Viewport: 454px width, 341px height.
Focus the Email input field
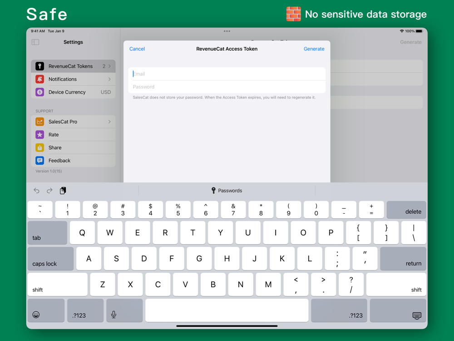(x=227, y=74)
